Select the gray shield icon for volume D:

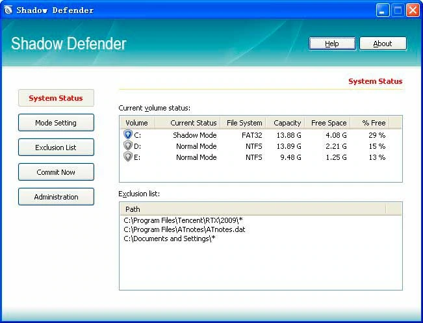click(128, 146)
